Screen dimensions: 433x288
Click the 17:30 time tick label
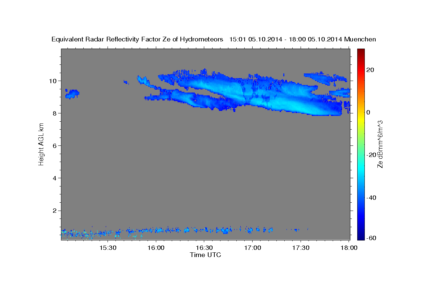click(301, 248)
